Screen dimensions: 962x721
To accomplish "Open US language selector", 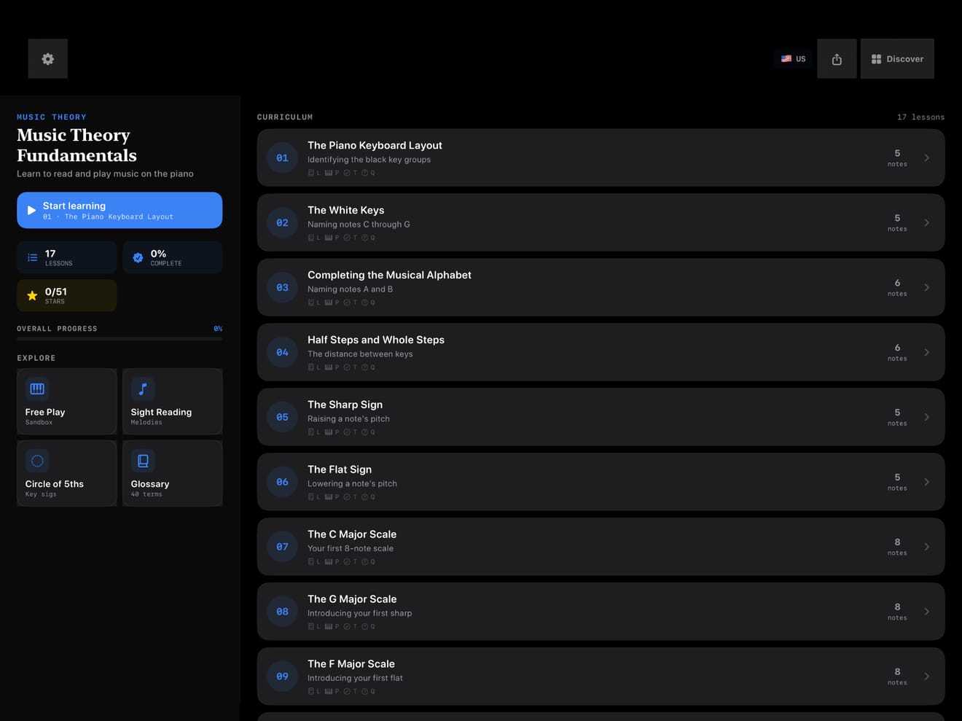I will [793, 59].
